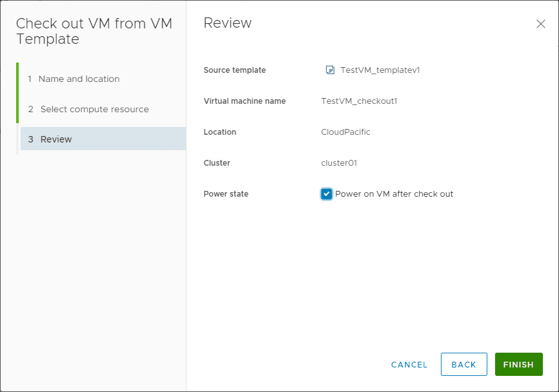Viewport: 559px width, 392px height.
Task: Click the TestVM_templatev1 source template name
Action: [x=380, y=70]
